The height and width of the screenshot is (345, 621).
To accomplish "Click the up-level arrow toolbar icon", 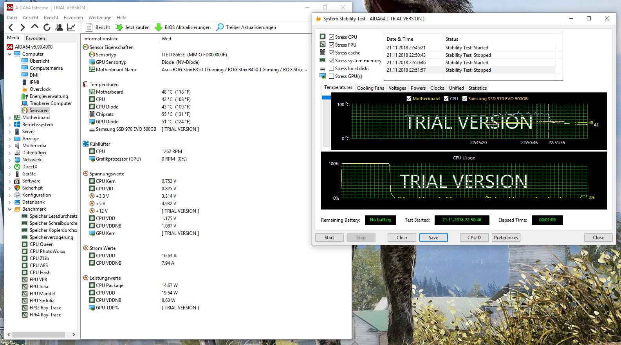I will pyautogui.click(x=35, y=27).
